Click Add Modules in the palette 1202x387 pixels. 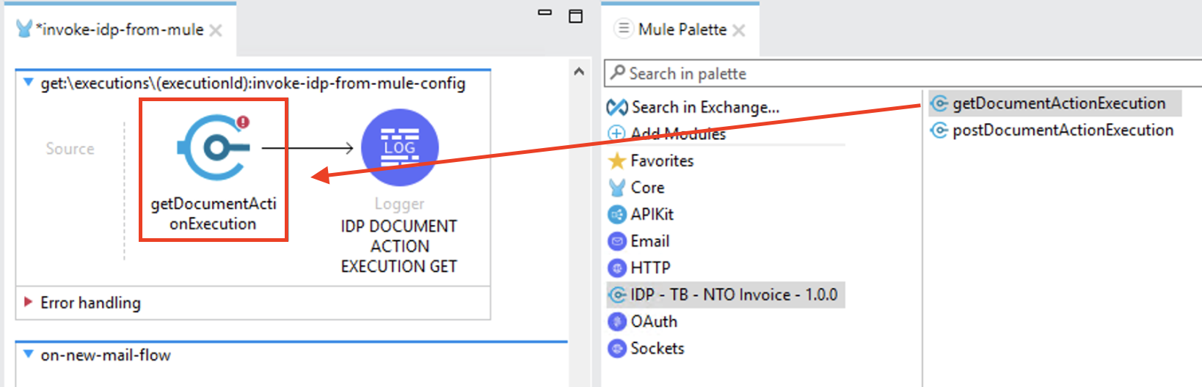click(678, 133)
